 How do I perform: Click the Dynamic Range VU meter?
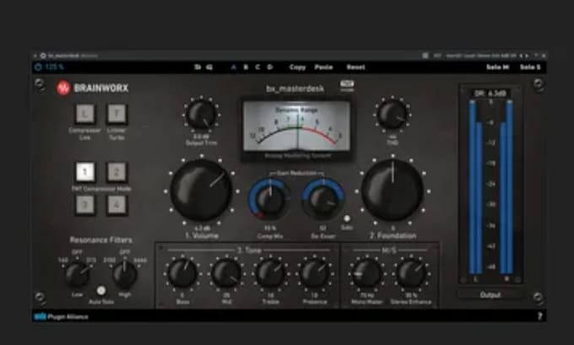coord(297,127)
